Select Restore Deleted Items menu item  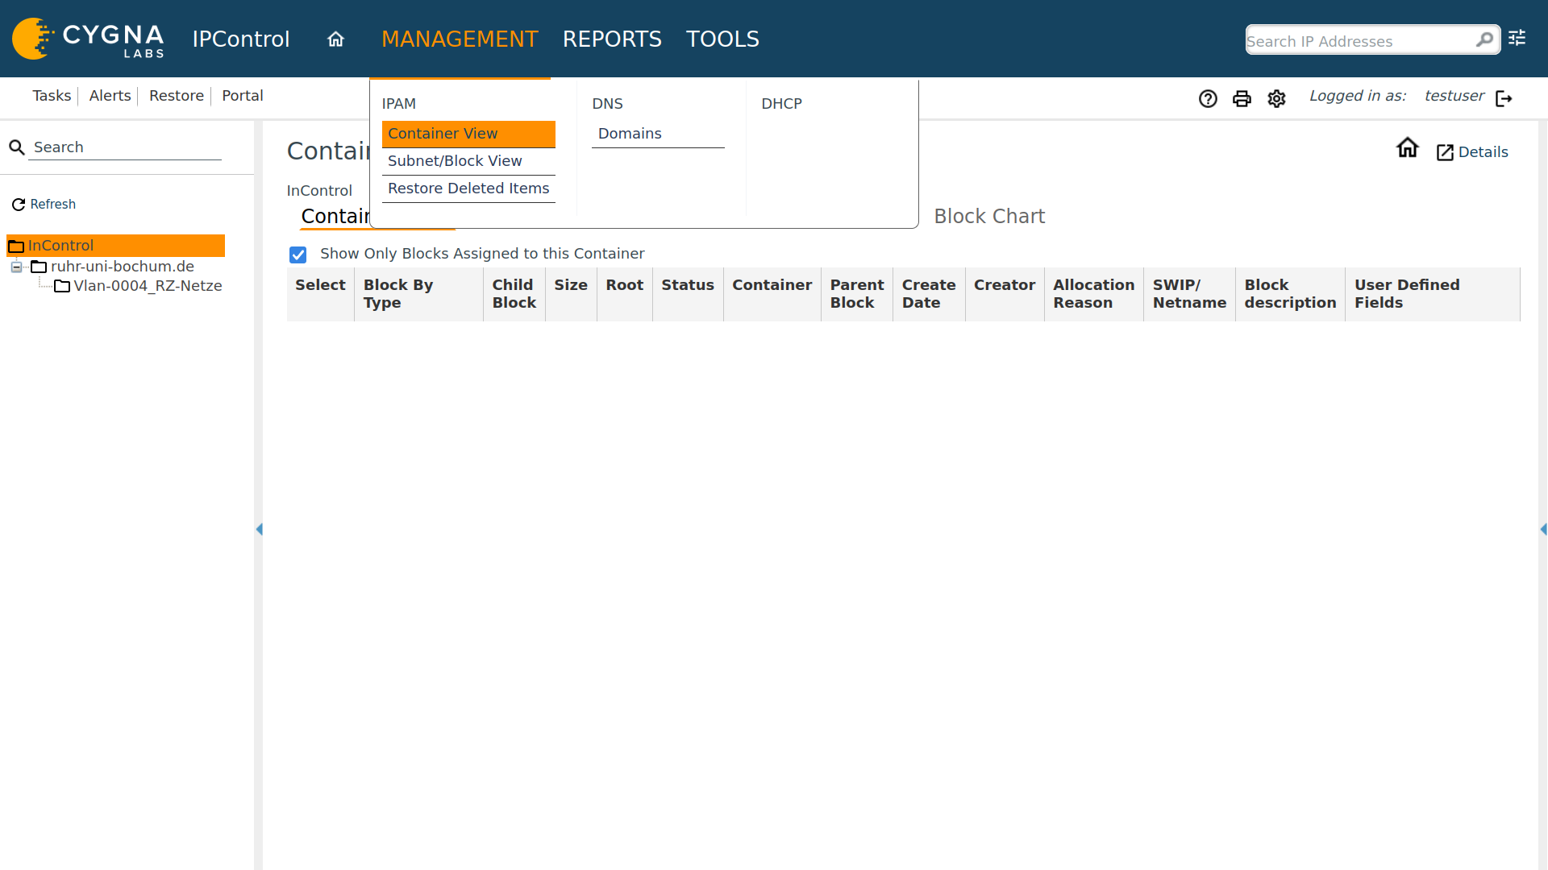468,188
